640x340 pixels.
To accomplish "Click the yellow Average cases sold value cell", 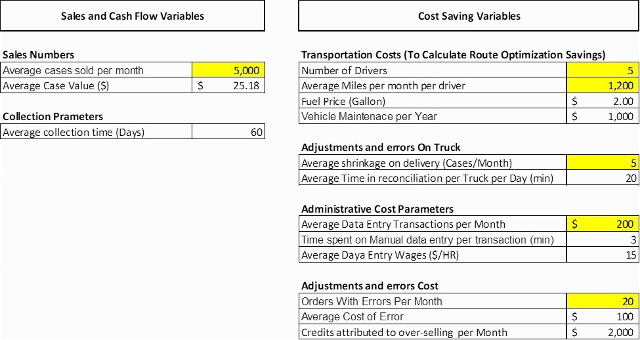I will (228, 70).
